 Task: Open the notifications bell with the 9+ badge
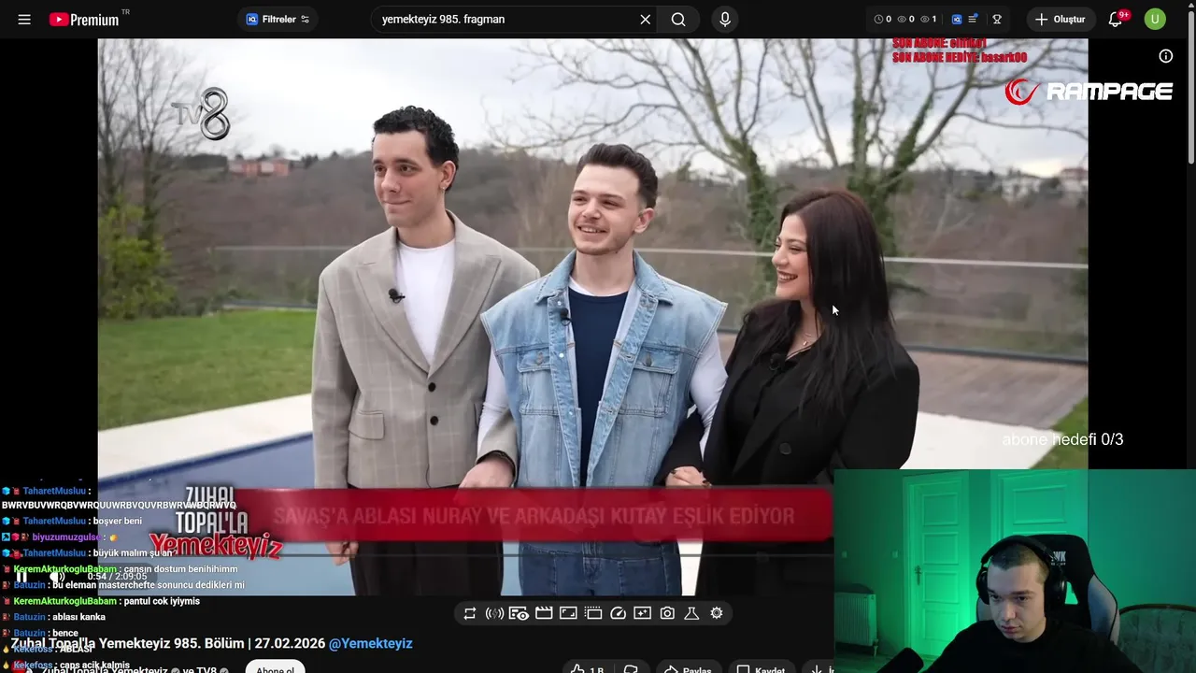[x=1116, y=20]
